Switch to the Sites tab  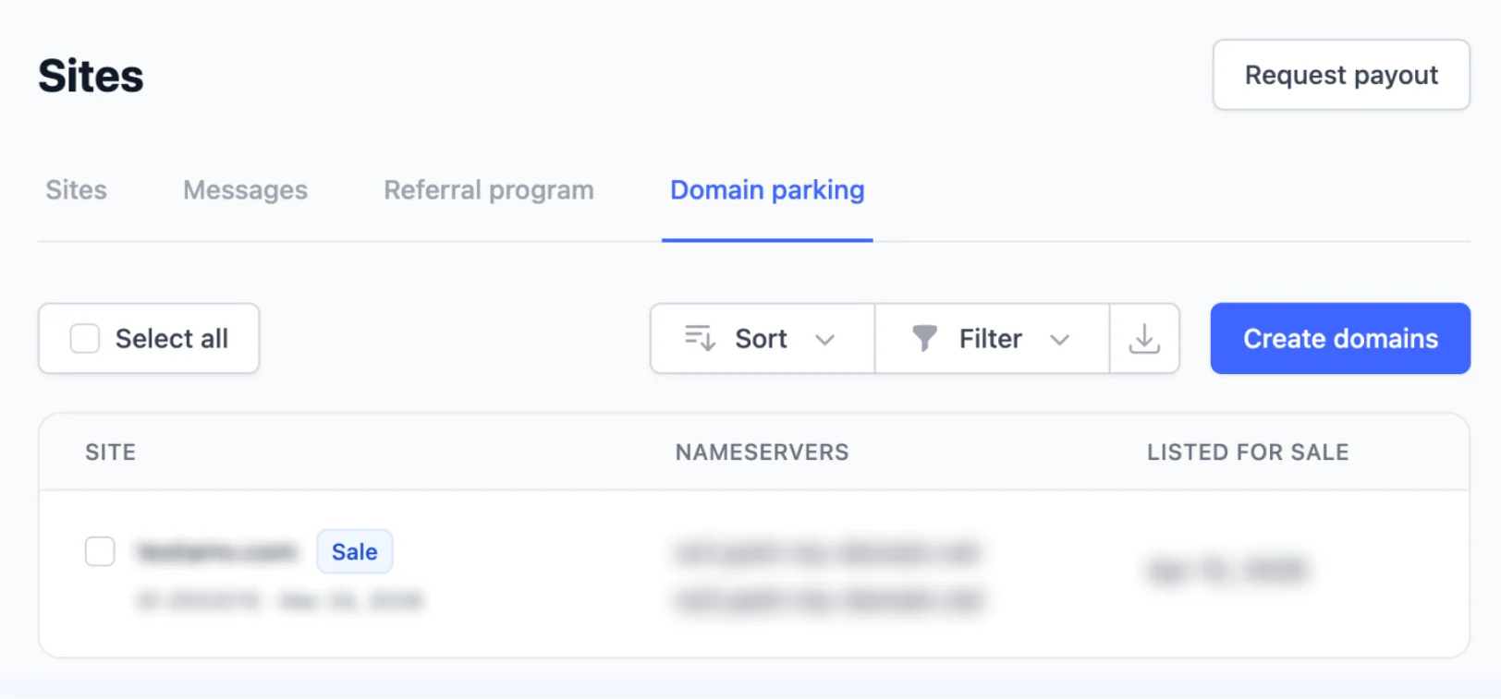point(76,190)
